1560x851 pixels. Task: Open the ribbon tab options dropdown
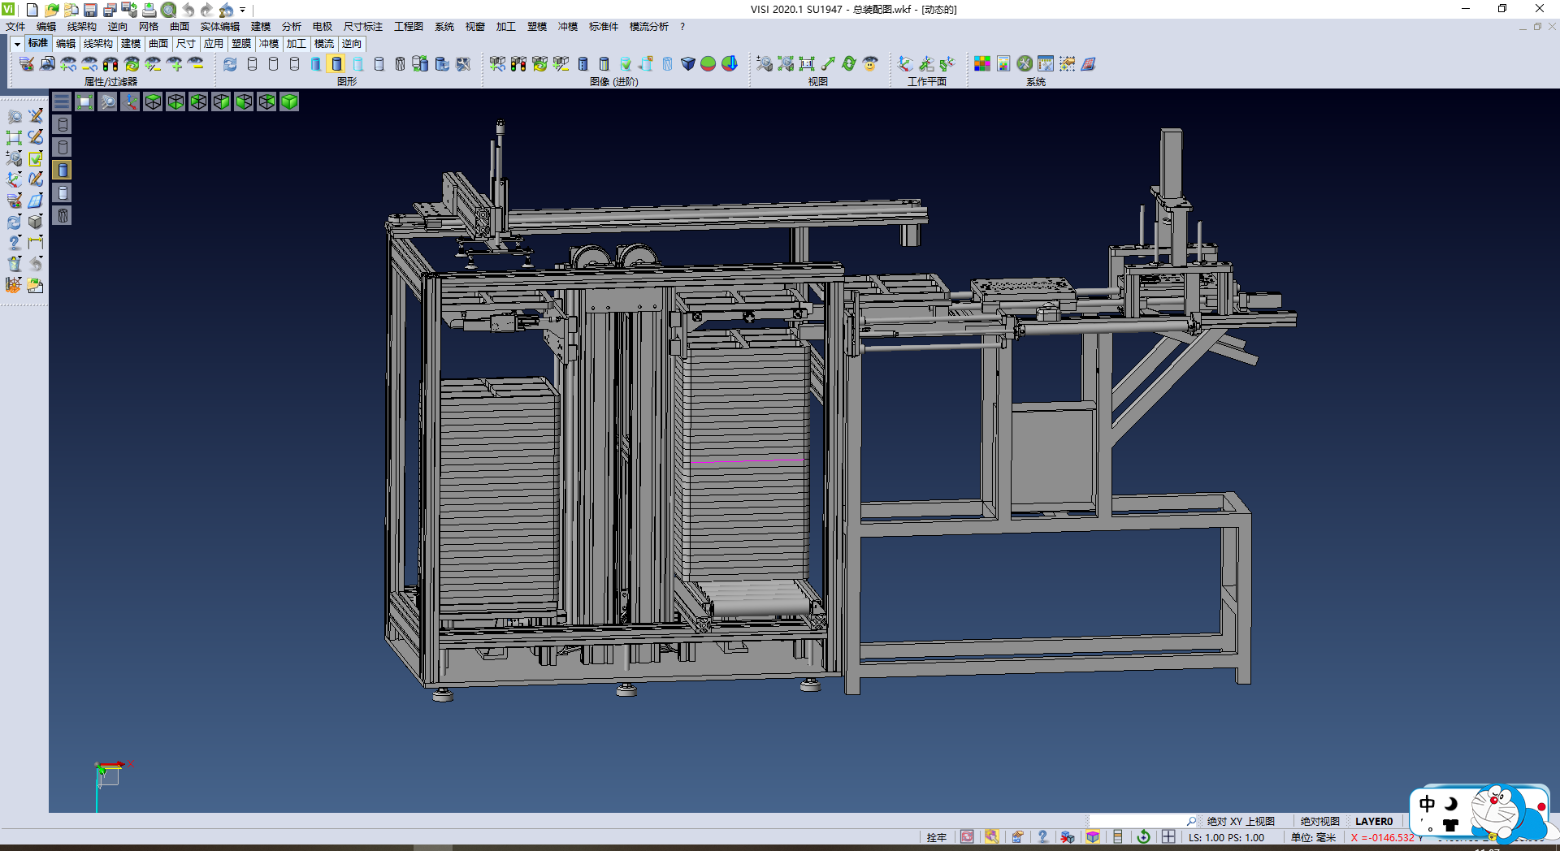pos(17,44)
